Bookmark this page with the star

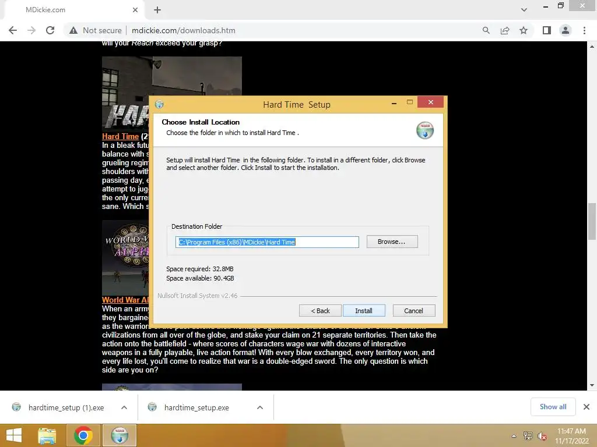(524, 30)
